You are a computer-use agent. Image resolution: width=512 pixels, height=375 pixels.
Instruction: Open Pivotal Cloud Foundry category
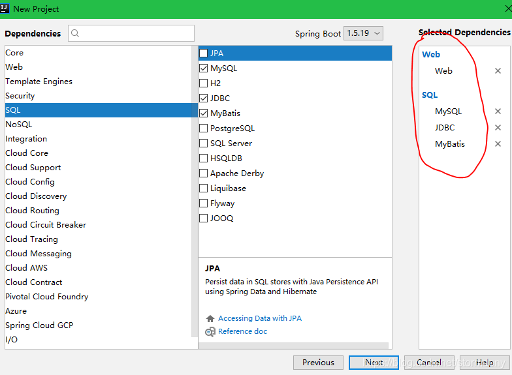(x=98, y=297)
